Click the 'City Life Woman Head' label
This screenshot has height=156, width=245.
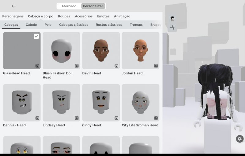click(140, 125)
